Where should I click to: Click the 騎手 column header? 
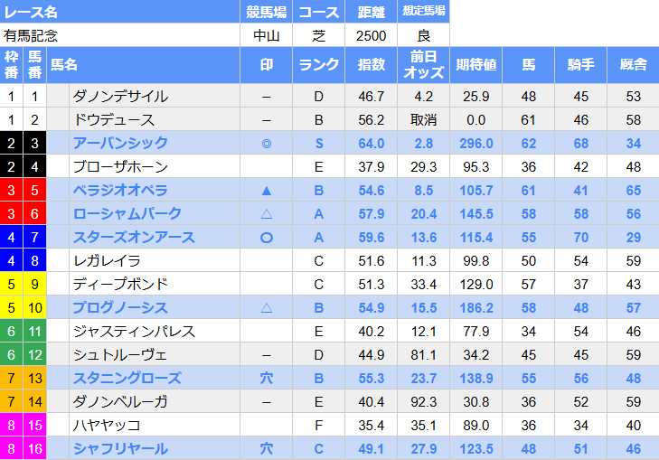(581, 65)
